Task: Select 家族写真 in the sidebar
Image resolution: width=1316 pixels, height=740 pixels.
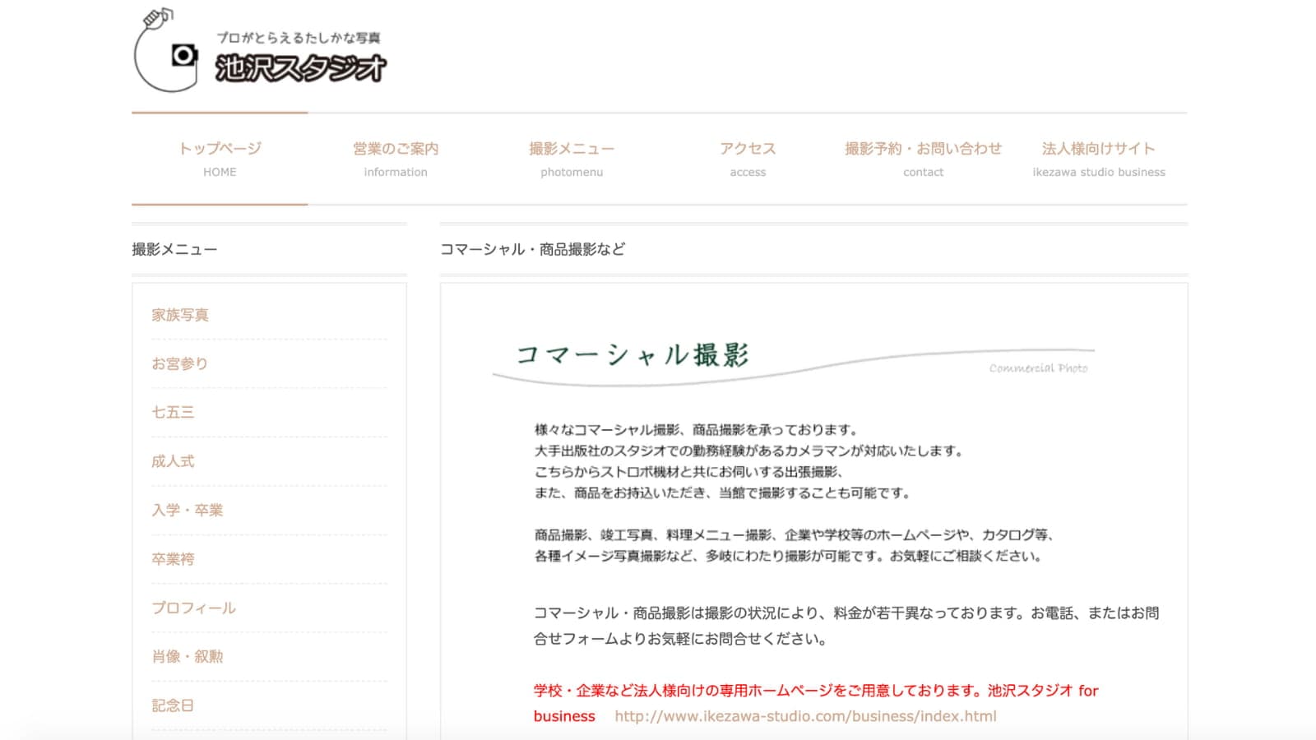Action: pos(180,315)
